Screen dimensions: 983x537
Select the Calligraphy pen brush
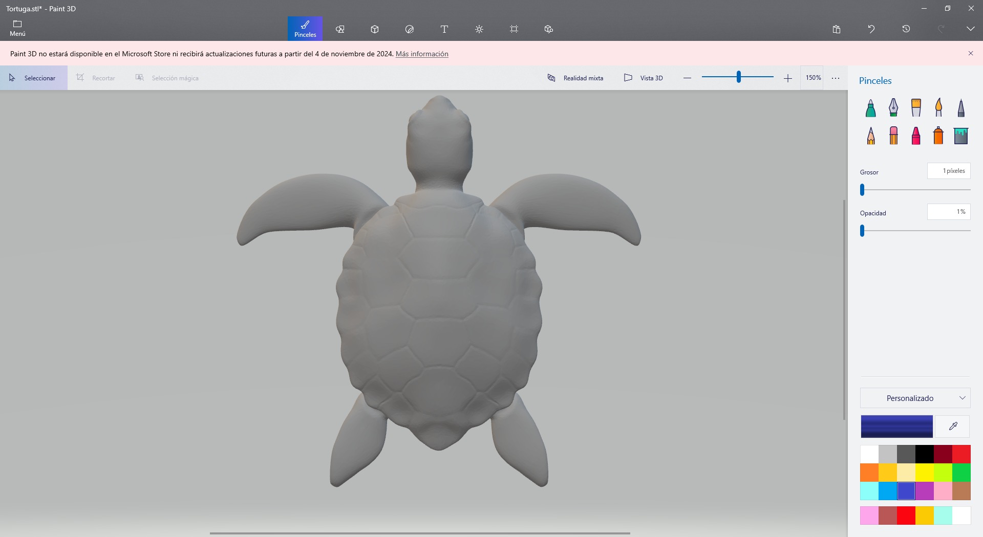[893, 108]
